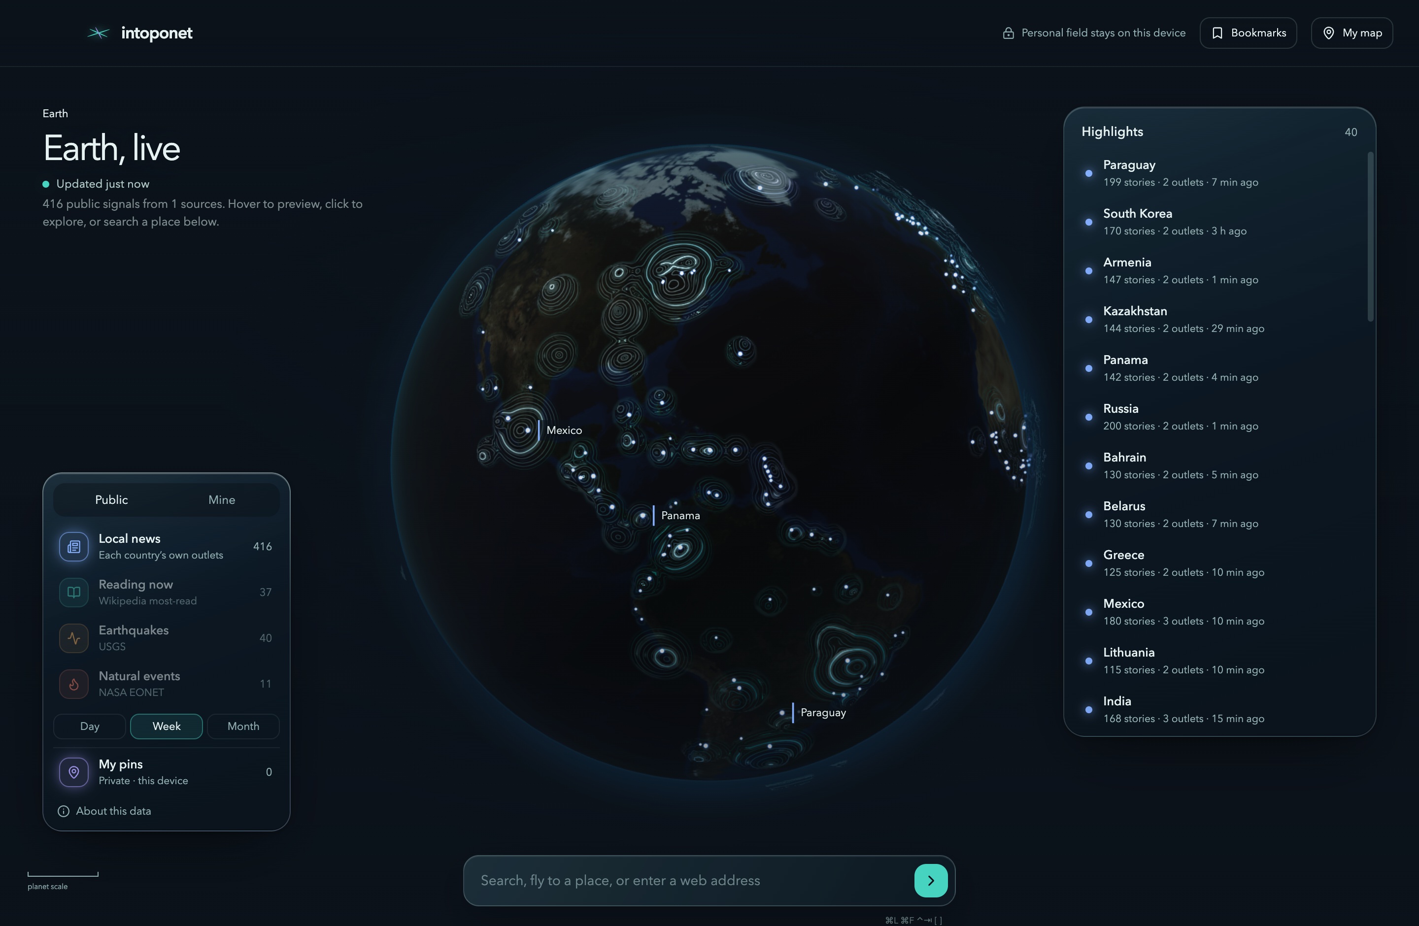The width and height of the screenshot is (1419, 926).
Task: Select the Week time range
Action: pyautogui.click(x=167, y=727)
